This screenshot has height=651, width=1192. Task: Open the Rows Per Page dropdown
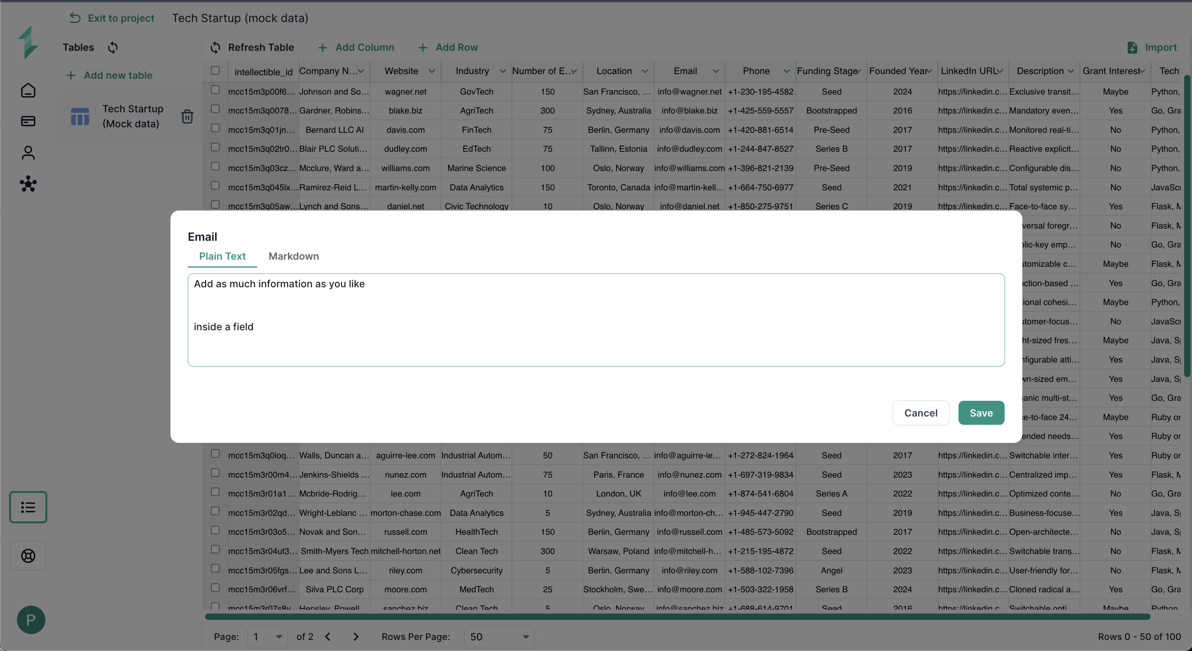499,637
